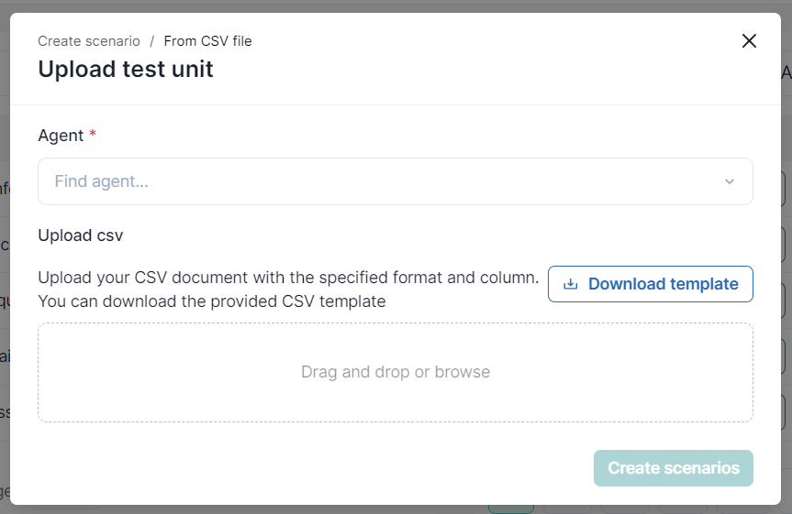Click the download arrow icon beside Download template
The height and width of the screenshot is (514, 792).
click(x=570, y=284)
